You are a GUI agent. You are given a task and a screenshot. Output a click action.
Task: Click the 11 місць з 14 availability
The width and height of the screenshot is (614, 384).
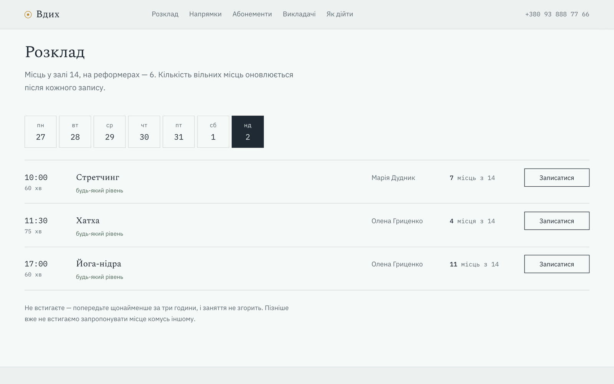474,264
